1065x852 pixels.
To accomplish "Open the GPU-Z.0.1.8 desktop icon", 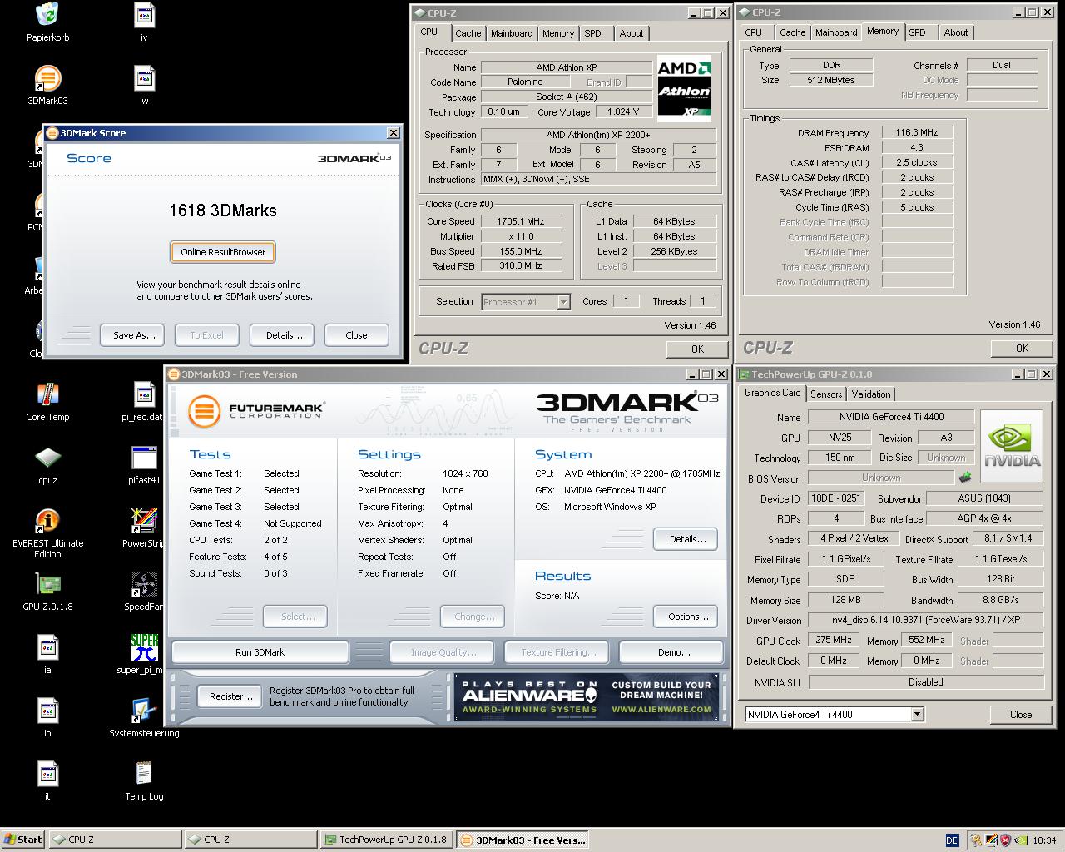I will tap(47, 585).
